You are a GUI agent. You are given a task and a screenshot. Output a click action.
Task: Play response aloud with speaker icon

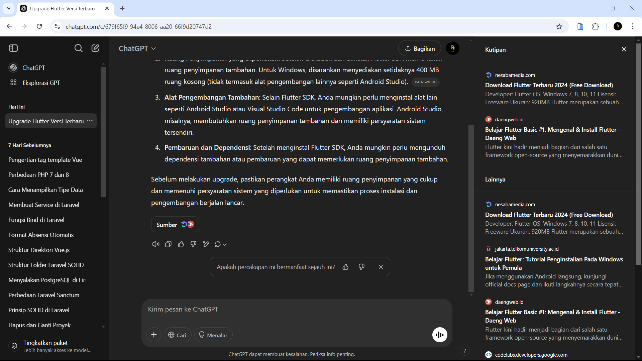click(x=156, y=244)
